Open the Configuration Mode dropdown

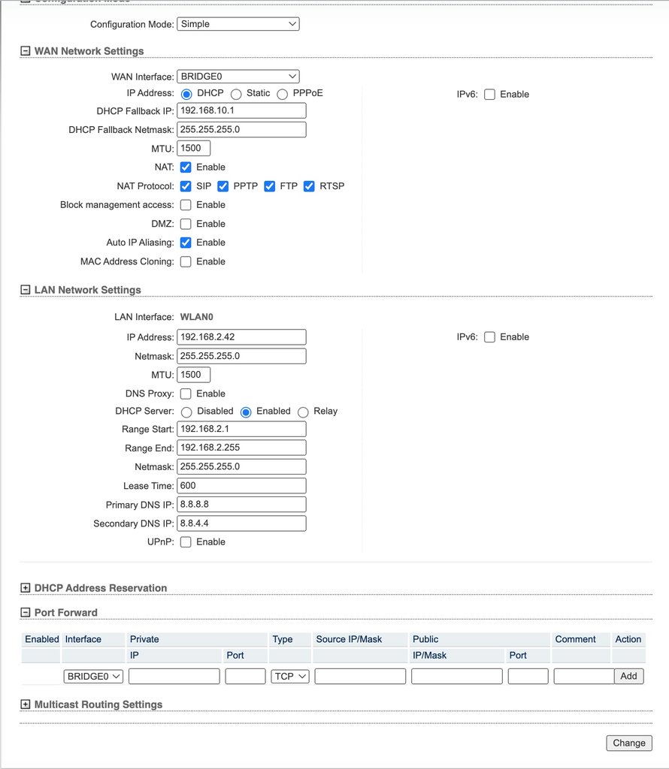(238, 24)
